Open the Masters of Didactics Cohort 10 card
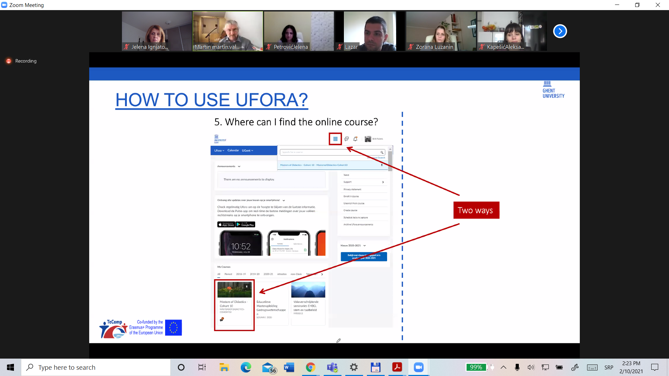This screenshot has height=376, width=669. [x=234, y=305]
